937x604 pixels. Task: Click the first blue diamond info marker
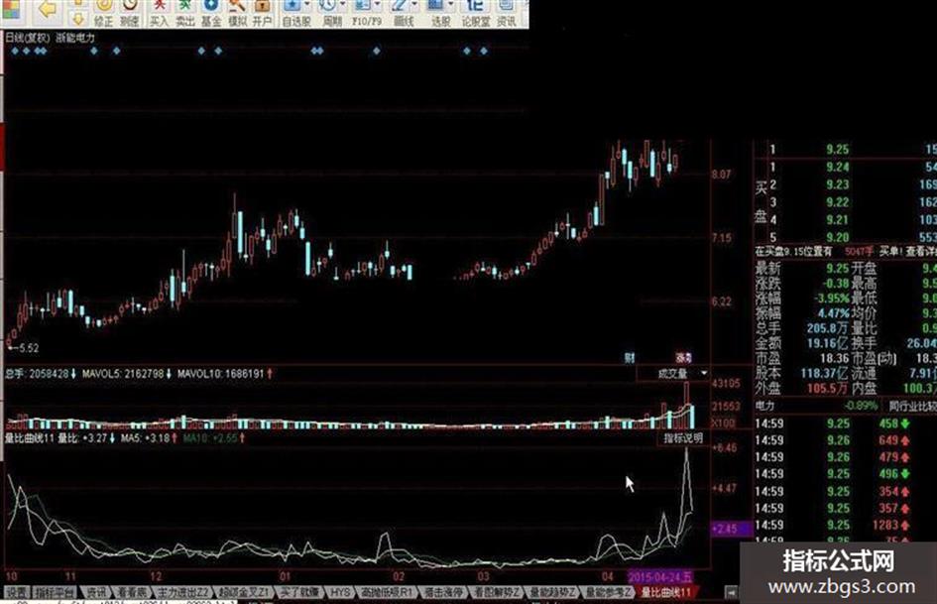click(15, 51)
